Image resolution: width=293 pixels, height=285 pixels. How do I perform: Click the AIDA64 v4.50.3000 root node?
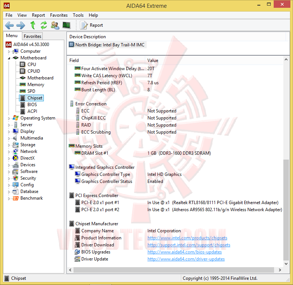pyautogui.click(x=31, y=45)
